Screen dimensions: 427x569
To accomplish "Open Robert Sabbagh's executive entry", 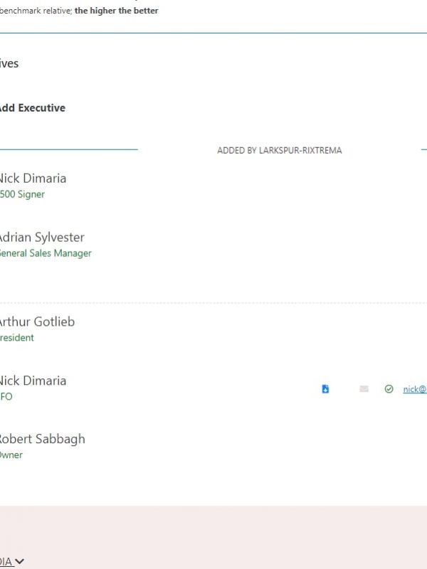I will tap(41, 439).
